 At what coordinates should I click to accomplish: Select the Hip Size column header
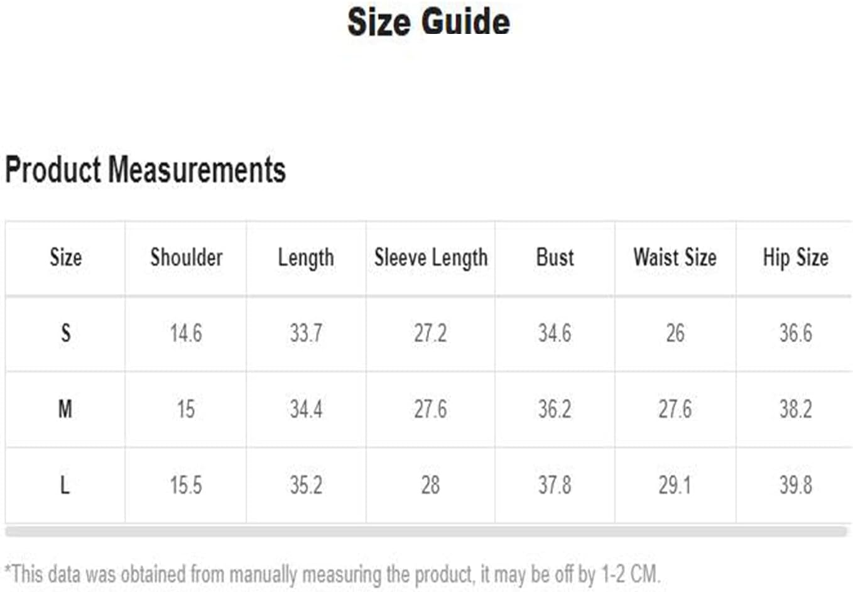tap(796, 257)
